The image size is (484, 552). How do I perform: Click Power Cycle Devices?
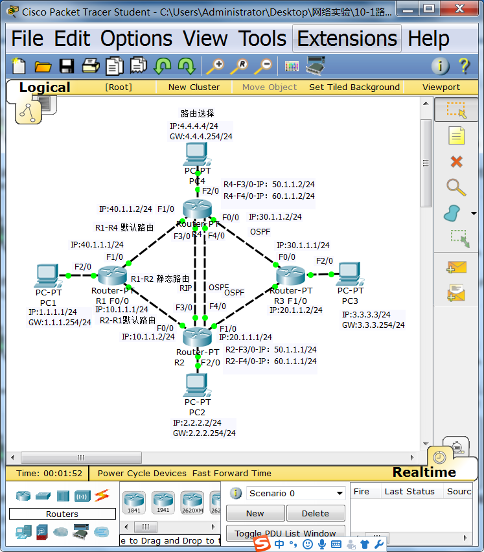tap(142, 473)
